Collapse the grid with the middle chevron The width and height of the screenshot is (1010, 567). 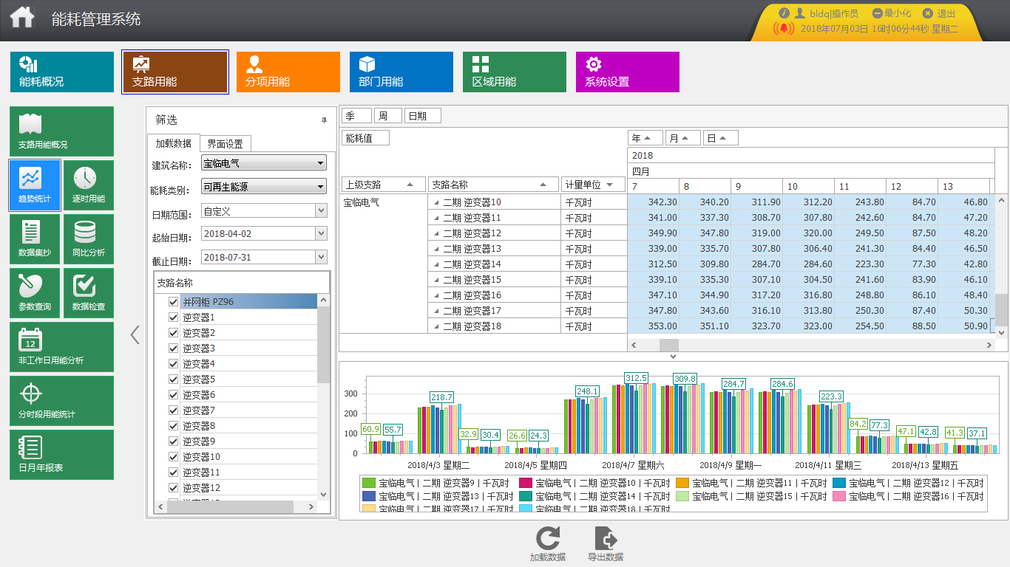click(x=673, y=357)
